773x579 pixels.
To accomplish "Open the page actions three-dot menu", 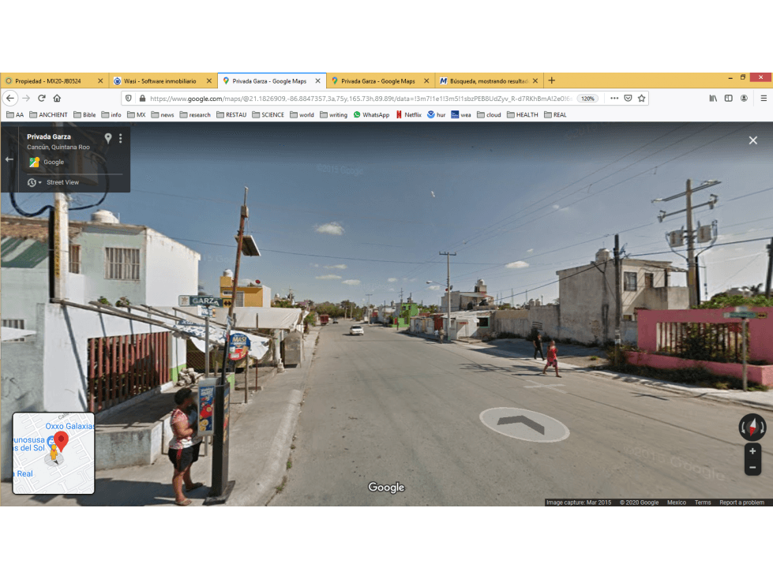I will 614,99.
